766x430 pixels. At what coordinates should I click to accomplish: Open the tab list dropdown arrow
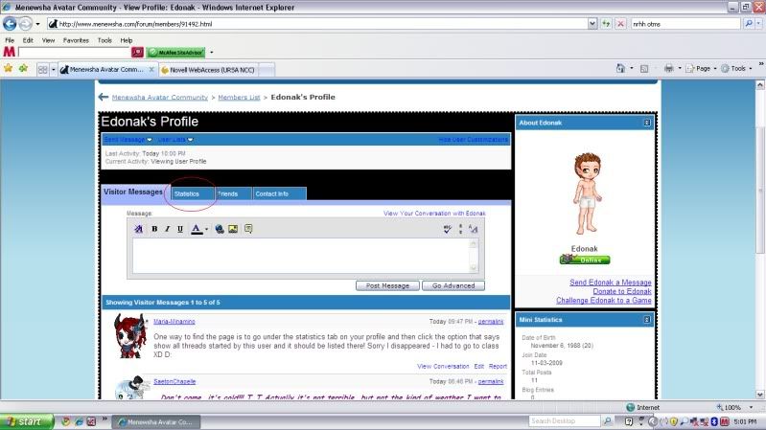(54, 69)
